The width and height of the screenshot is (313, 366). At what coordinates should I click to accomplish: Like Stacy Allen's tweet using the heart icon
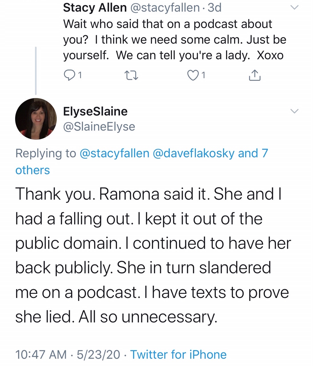click(193, 75)
